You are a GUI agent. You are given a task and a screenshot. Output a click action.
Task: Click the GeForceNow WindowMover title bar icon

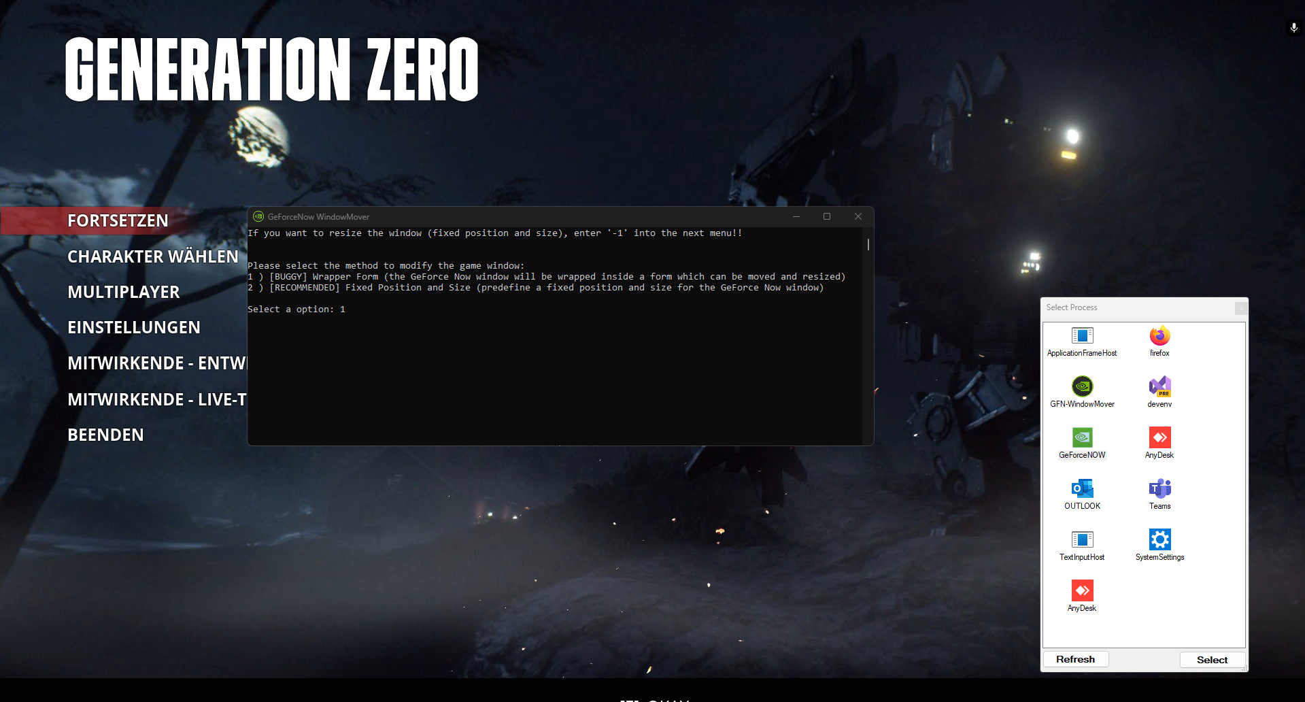[x=258, y=216]
